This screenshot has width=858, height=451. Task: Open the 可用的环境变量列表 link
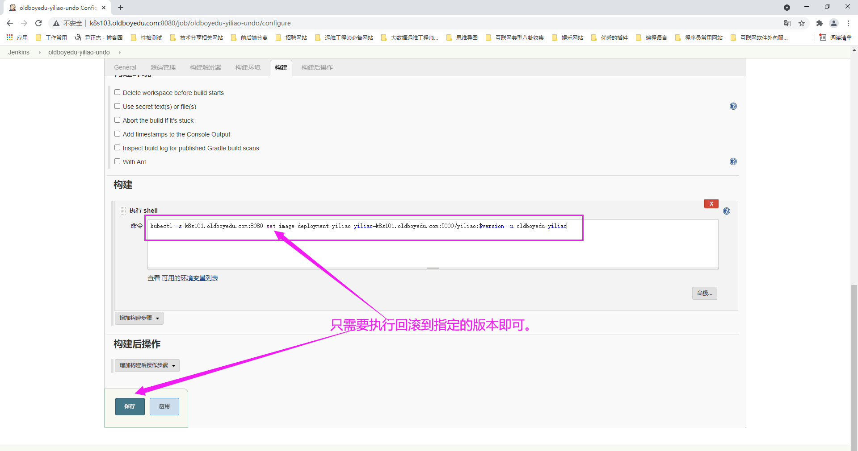(x=189, y=278)
